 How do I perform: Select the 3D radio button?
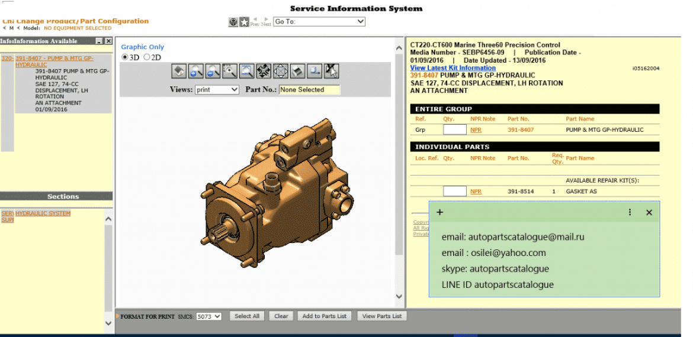[125, 57]
